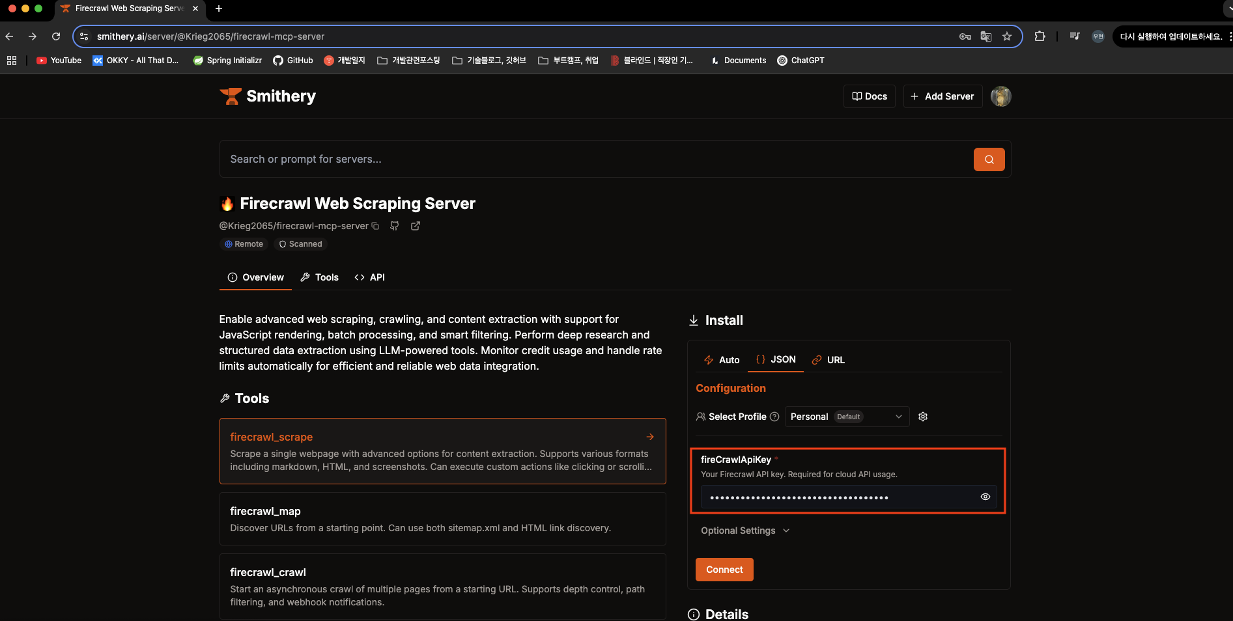Select the Auto install tab
This screenshot has height=621, width=1233.
point(722,360)
